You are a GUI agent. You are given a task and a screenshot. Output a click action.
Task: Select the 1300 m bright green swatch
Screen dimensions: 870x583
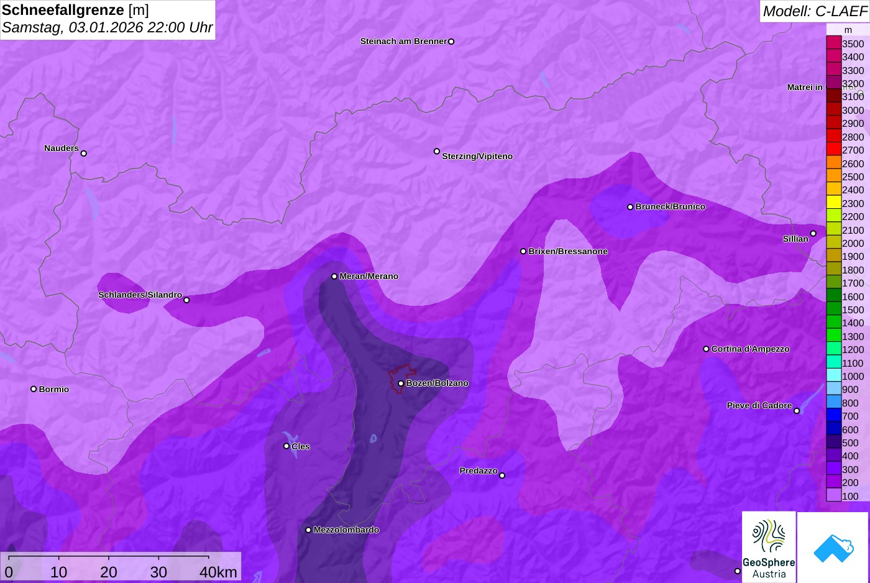coord(833,336)
